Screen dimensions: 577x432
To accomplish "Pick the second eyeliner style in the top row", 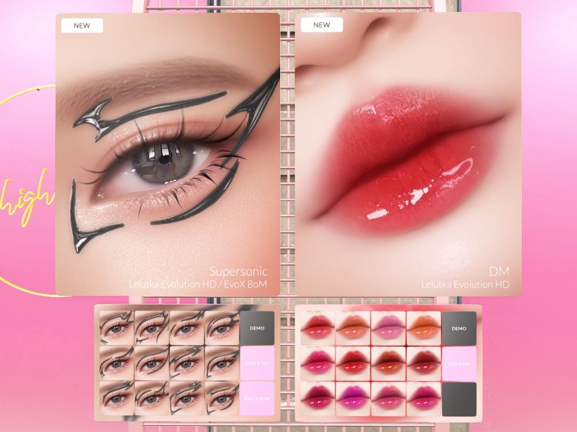I will tap(152, 328).
